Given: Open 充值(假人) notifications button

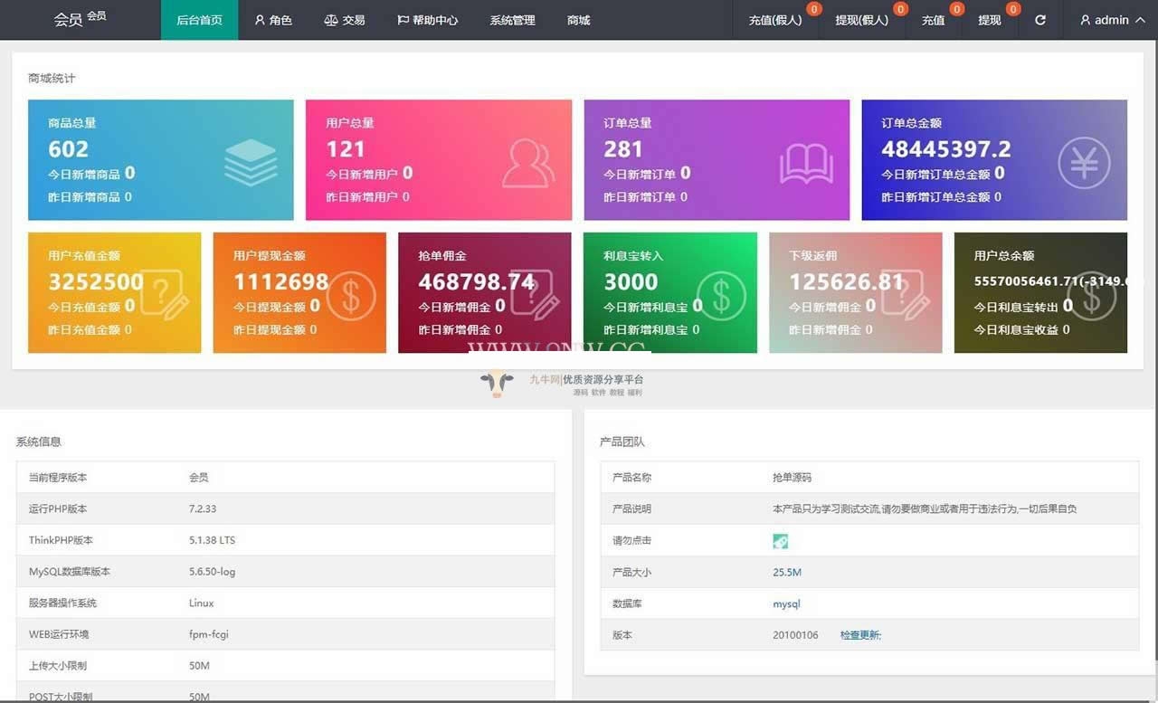Looking at the screenshot, I should coord(775,20).
